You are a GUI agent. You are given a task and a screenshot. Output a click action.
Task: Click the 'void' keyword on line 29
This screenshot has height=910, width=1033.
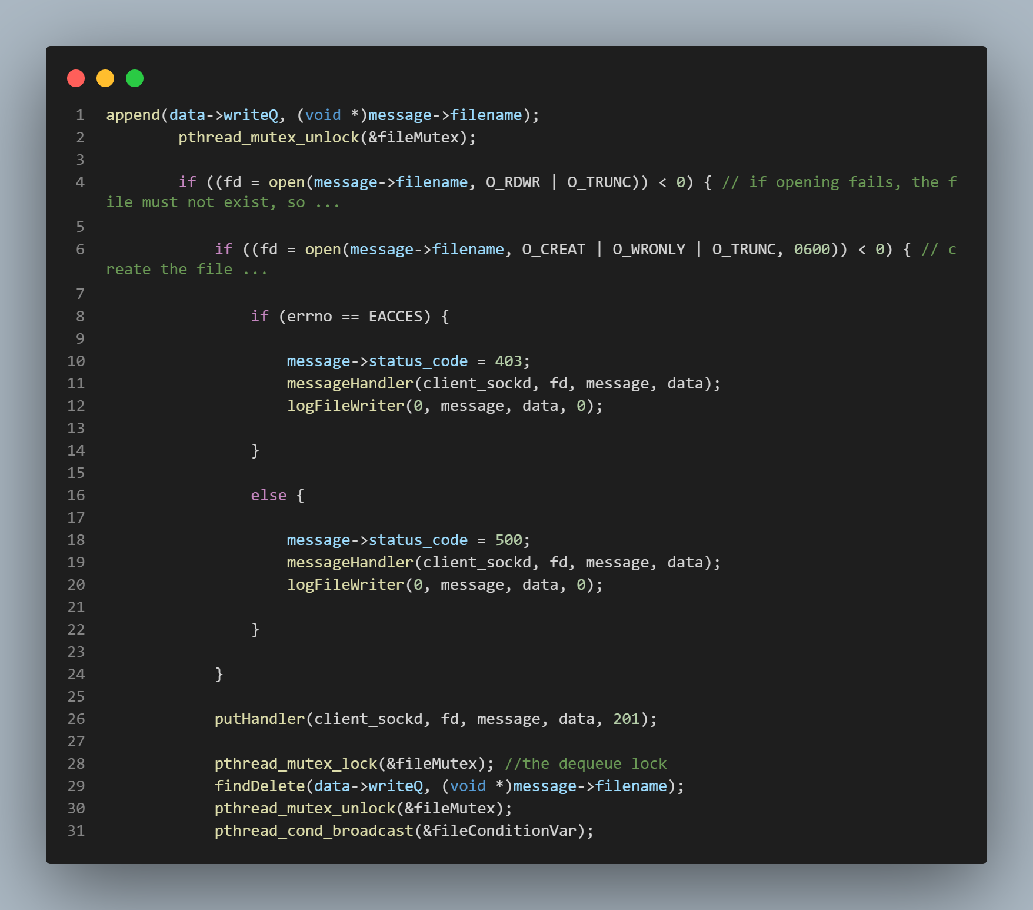pos(468,786)
